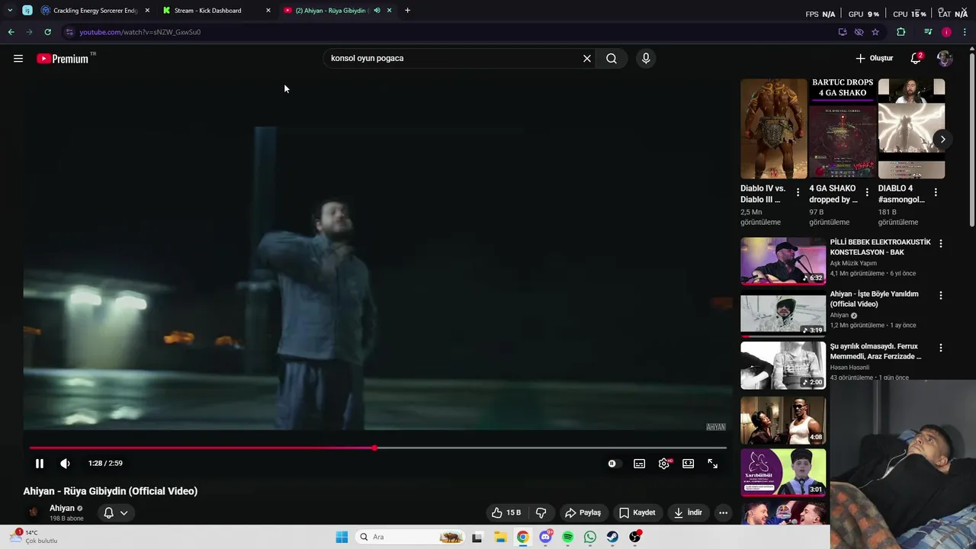The height and width of the screenshot is (549, 976).
Task: Open 4 GA SHAKO short thumbnail
Action: tap(843, 129)
